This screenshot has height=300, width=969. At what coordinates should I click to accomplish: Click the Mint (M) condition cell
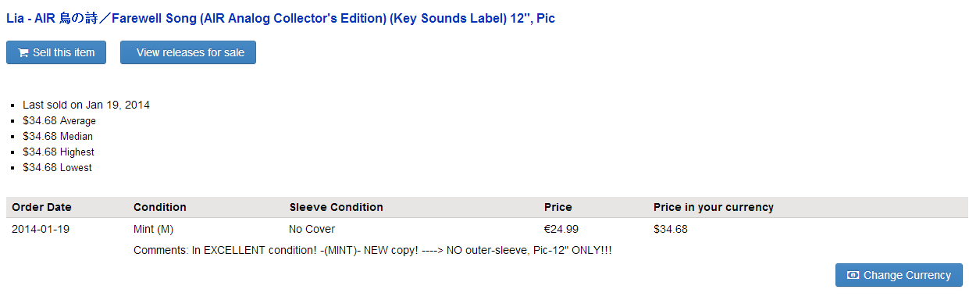(154, 230)
